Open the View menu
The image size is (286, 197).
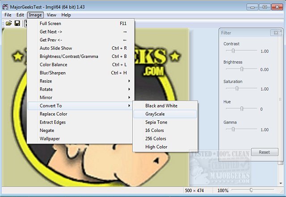(x=51, y=15)
